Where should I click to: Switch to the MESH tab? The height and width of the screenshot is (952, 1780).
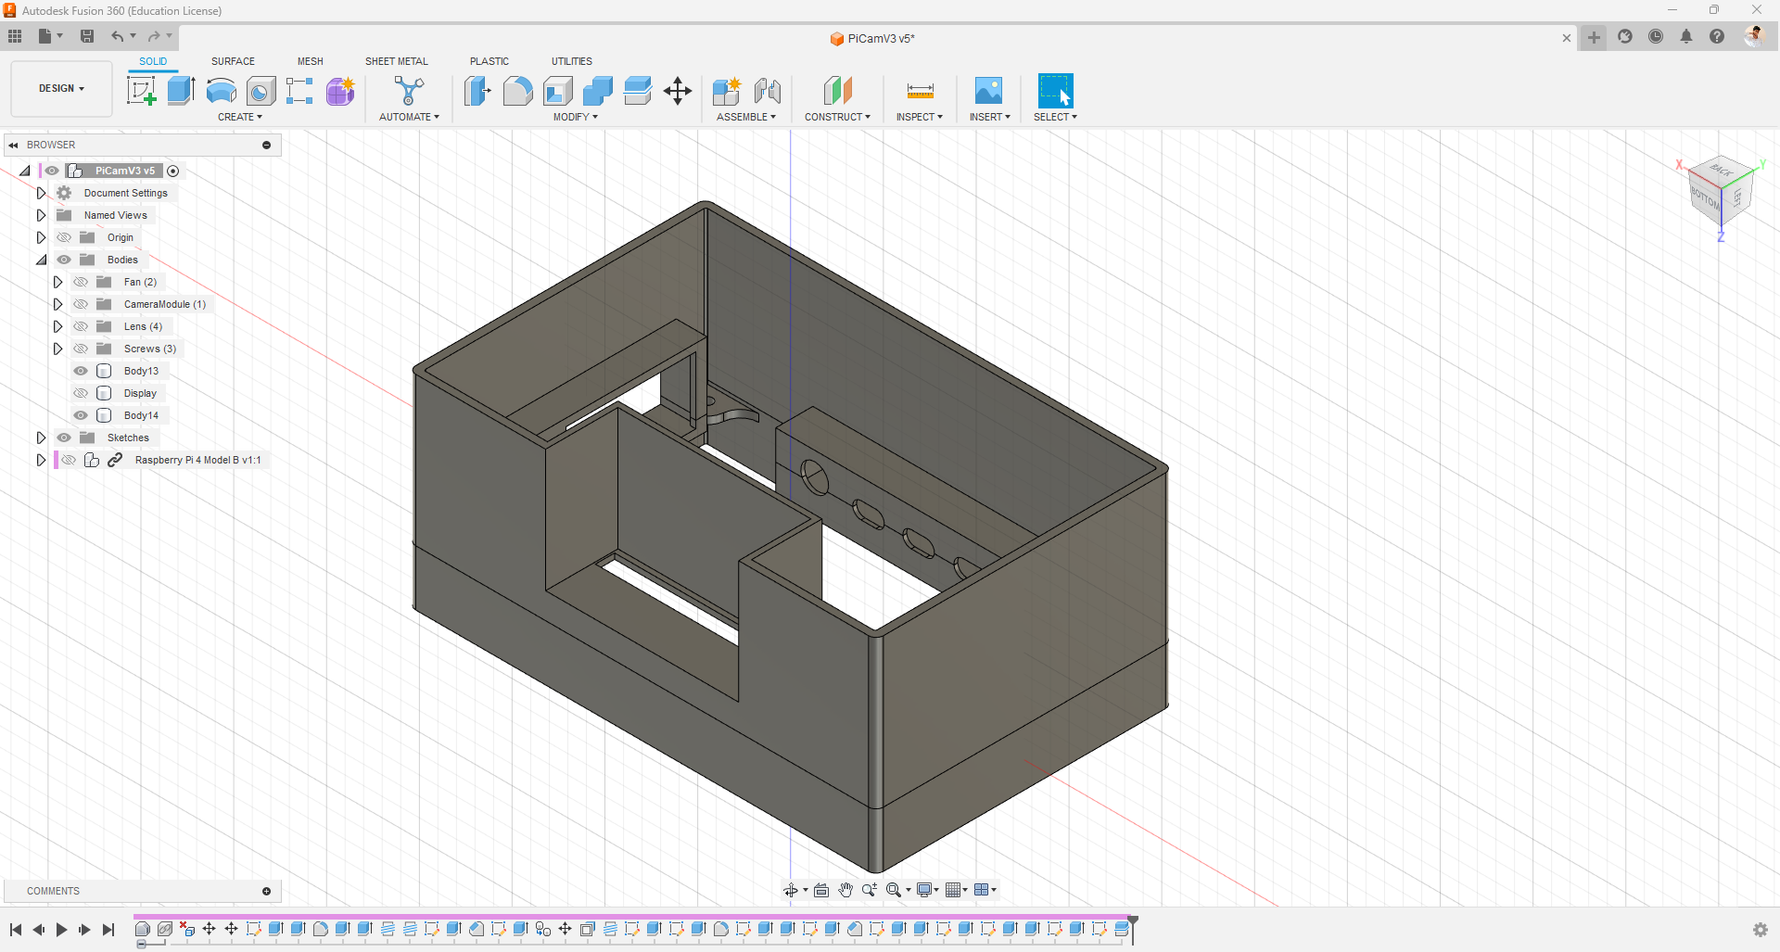coord(311,61)
